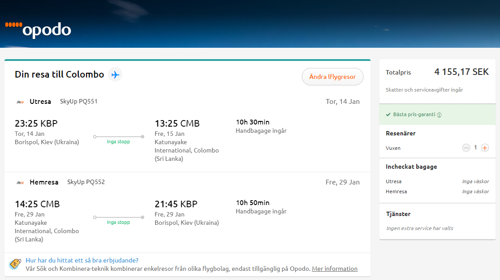Click the return duration 10h 50min
500x280 pixels.
[253, 202]
